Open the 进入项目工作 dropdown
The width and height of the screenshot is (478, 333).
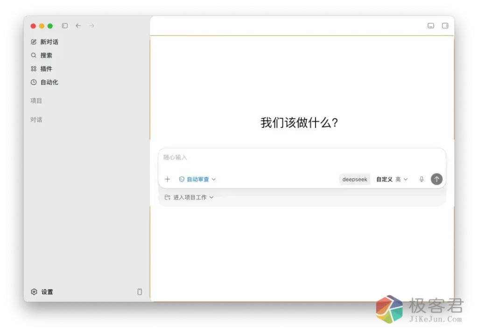(x=189, y=197)
